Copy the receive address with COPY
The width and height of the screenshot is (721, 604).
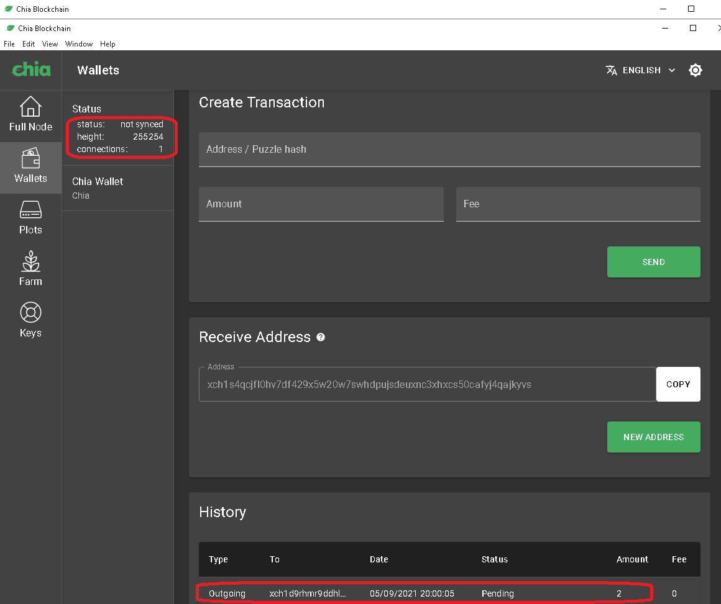point(678,384)
